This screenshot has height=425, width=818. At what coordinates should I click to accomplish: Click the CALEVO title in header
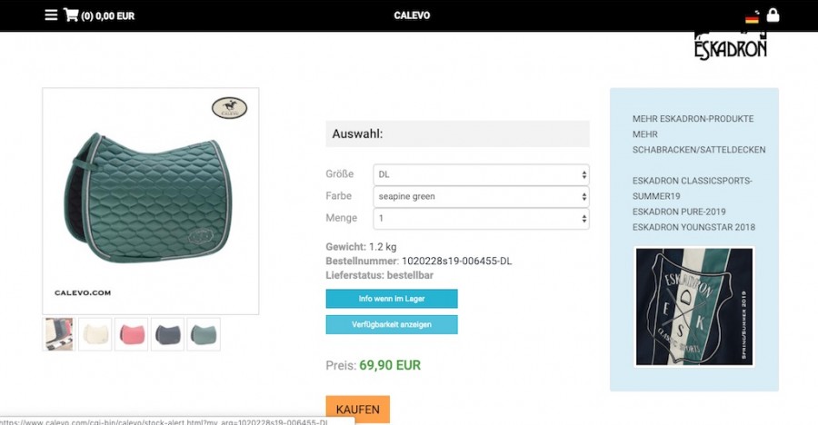(x=412, y=15)
